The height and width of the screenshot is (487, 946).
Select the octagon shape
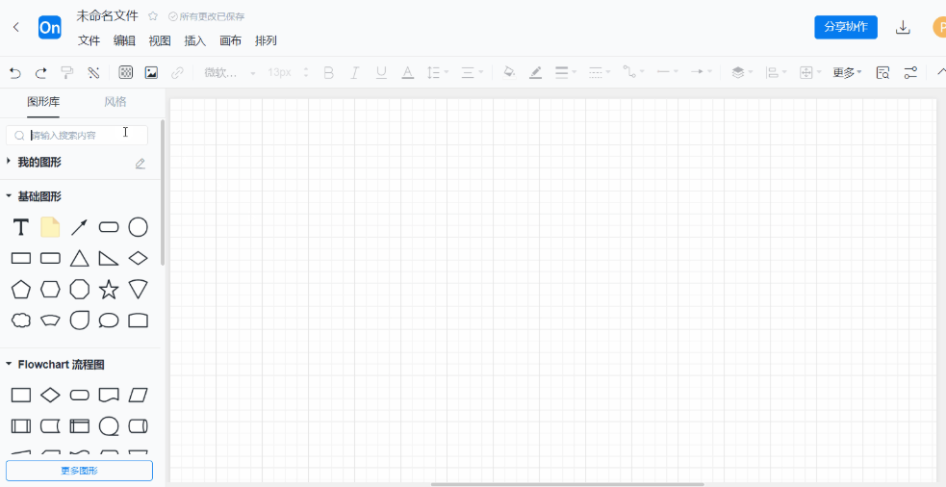click(x=79, y=289)
